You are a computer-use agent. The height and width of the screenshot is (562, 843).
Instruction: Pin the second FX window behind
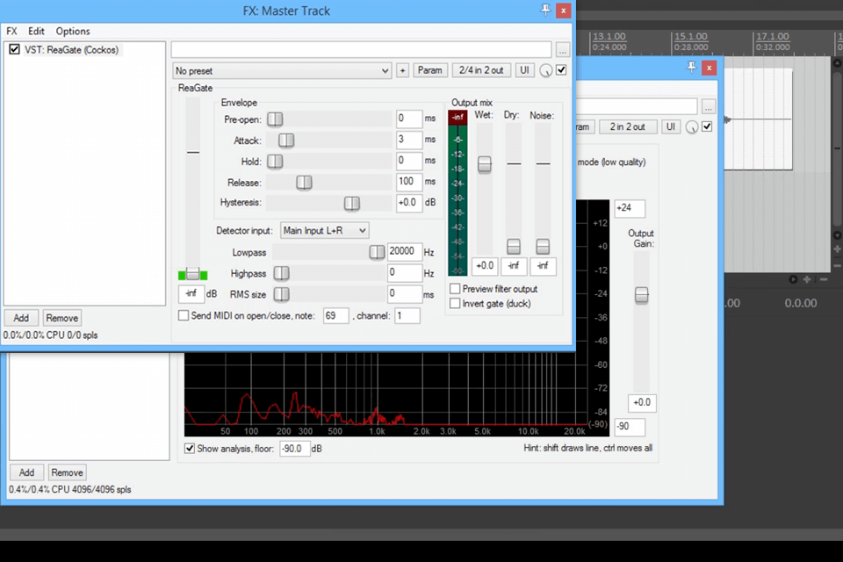(x=691, y=68)
